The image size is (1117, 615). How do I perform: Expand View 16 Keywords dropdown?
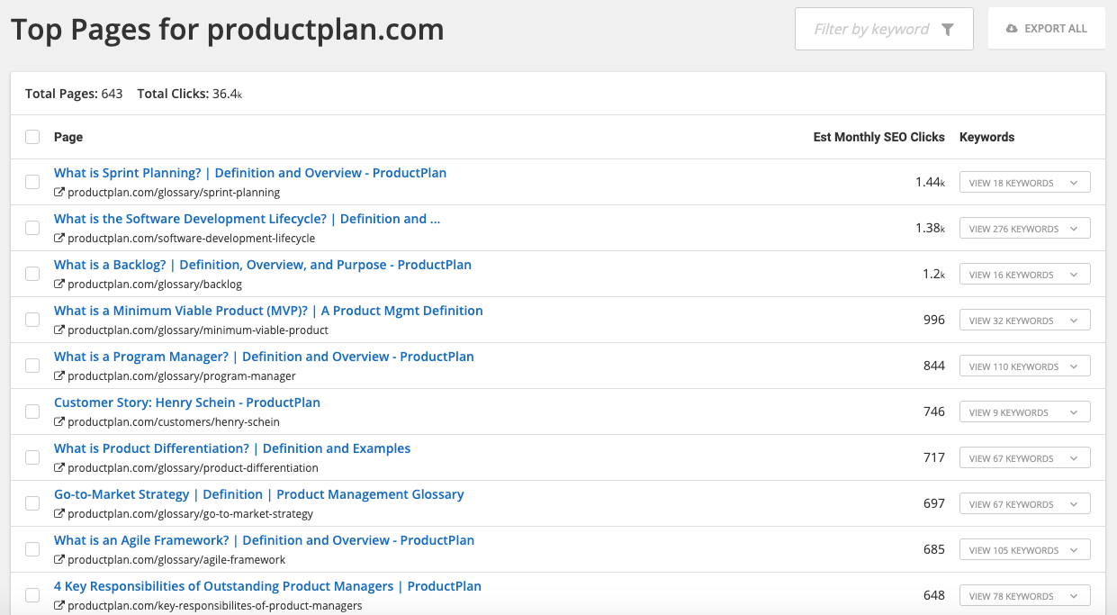1024,275
